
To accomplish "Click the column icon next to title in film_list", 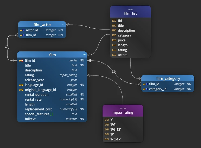I will 114,25.
